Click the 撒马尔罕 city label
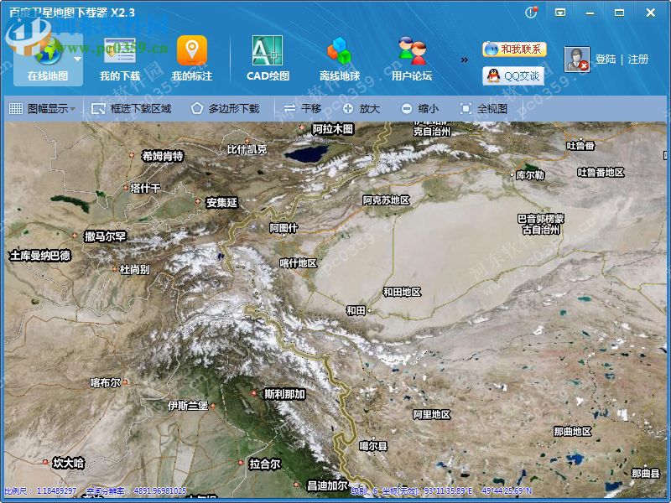Viewport: 671px width, 503px height. click(106, 236)
